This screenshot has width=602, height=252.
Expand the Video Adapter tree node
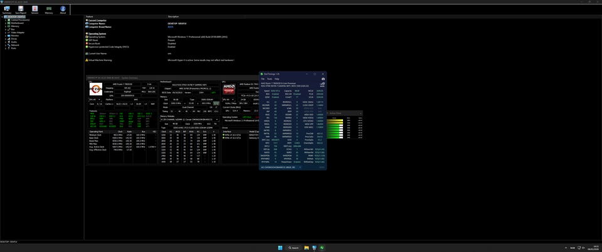[6, 32]
